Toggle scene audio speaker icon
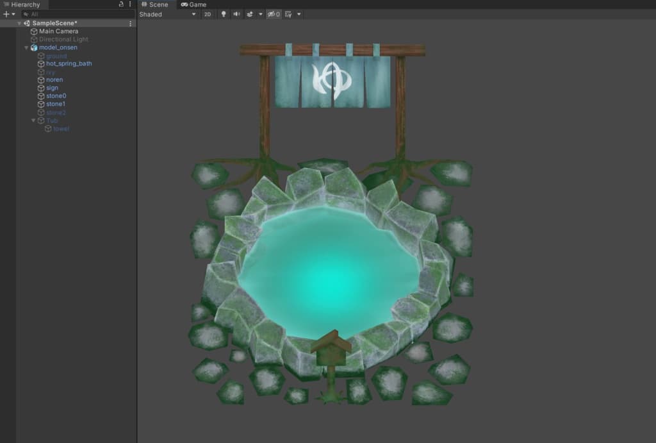 [x=236, y=14]
